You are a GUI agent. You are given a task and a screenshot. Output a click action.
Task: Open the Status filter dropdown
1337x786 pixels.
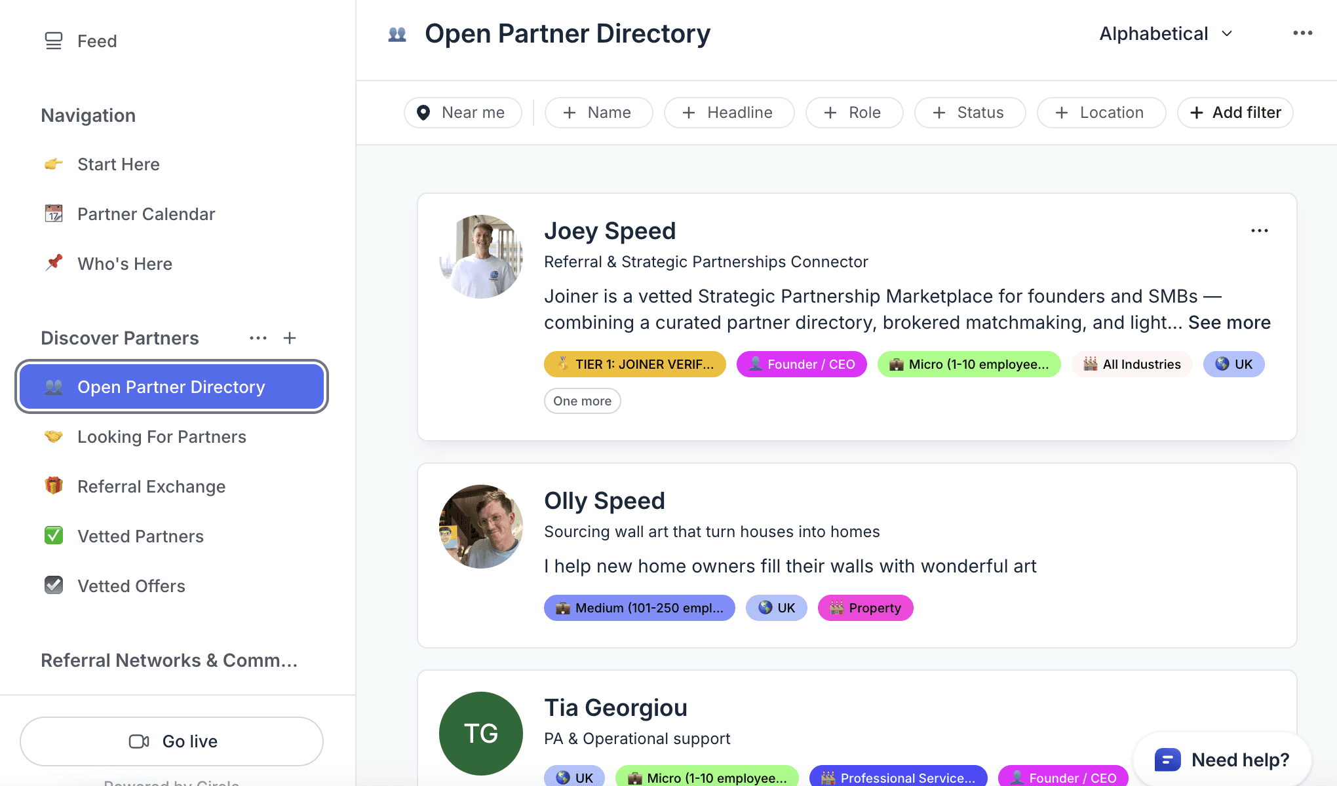969,113
